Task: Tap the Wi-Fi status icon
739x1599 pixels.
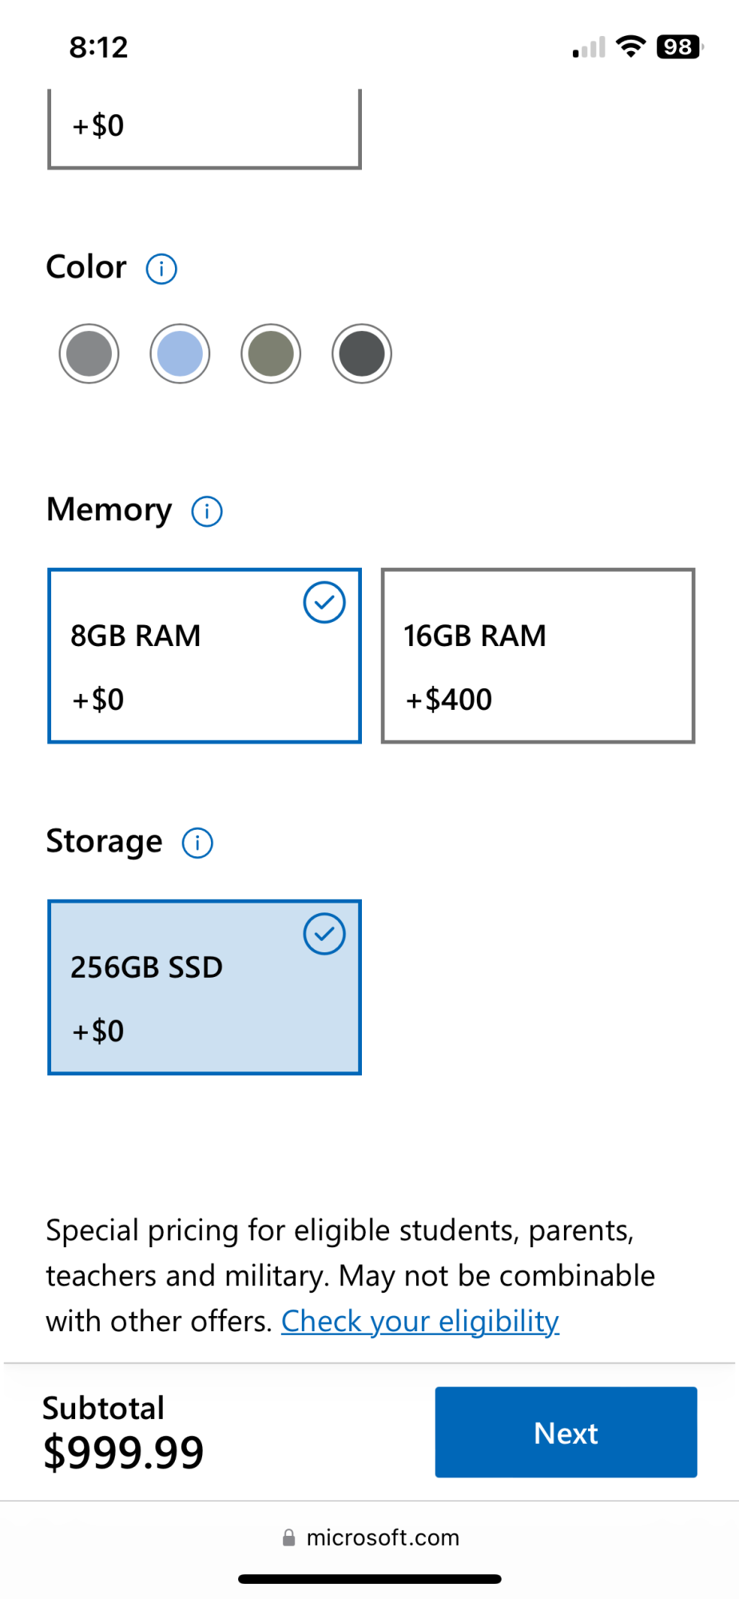Action: coord(631,46)
